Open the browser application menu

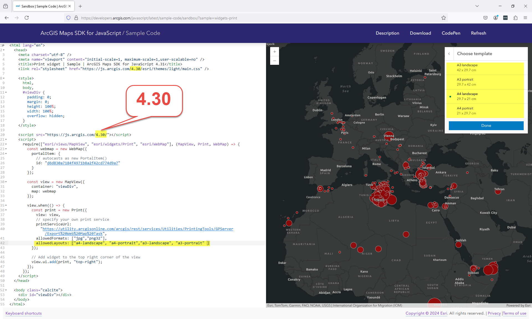coord(525,18)
